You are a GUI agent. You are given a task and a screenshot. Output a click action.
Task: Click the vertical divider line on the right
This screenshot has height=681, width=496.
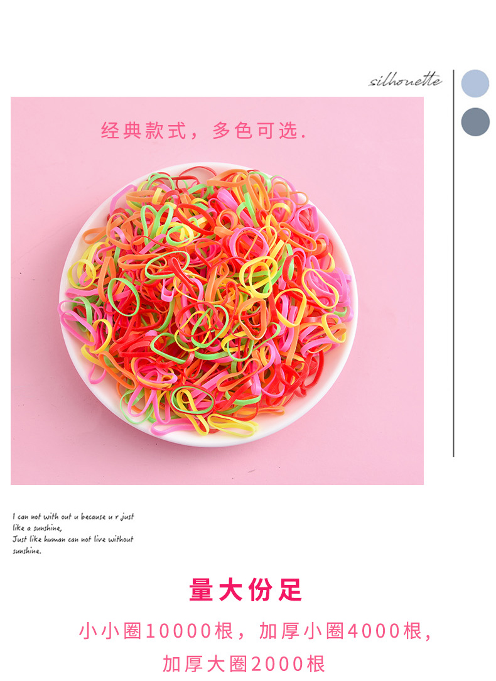coord(453,263)
